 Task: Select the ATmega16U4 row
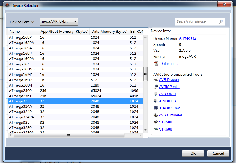tap(75, 85)
